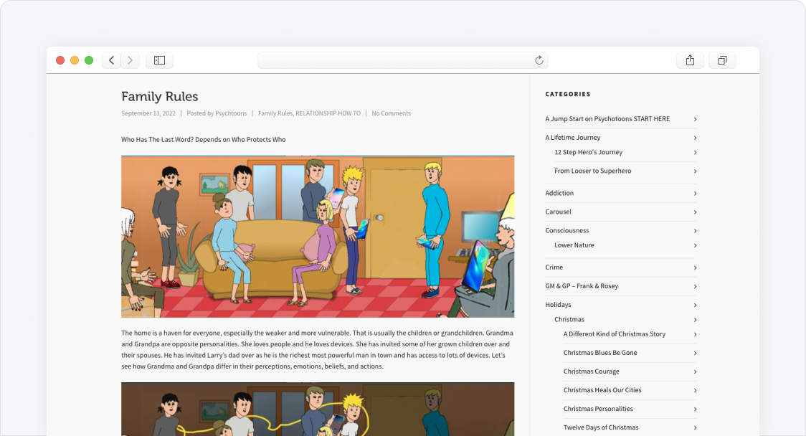The width and height of the screenshot is (806, 436).
Task: Open the share icon in toolbar
Action: click(x=690, y=60)
